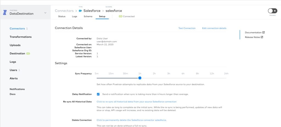Image resolution: width=281 pixels, height=127 pixels.
Task: Click permanently delete Salesforce connector link
Action: click(131, 120)
